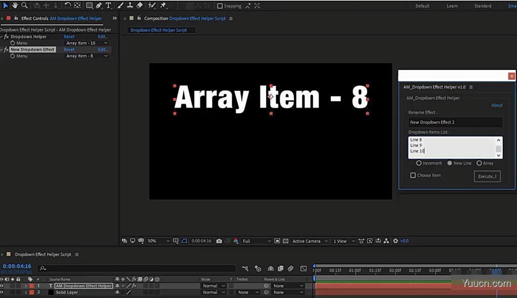Screen dimensions: 517x298
Task: Open the 50% magnification dropdown
Action: 158,241
